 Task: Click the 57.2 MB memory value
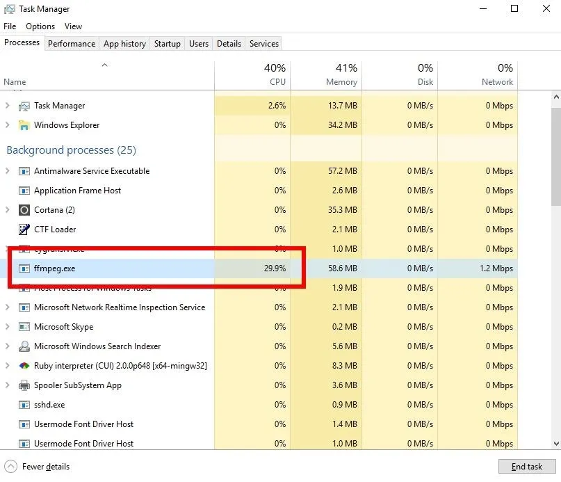(x=343, y=171)
